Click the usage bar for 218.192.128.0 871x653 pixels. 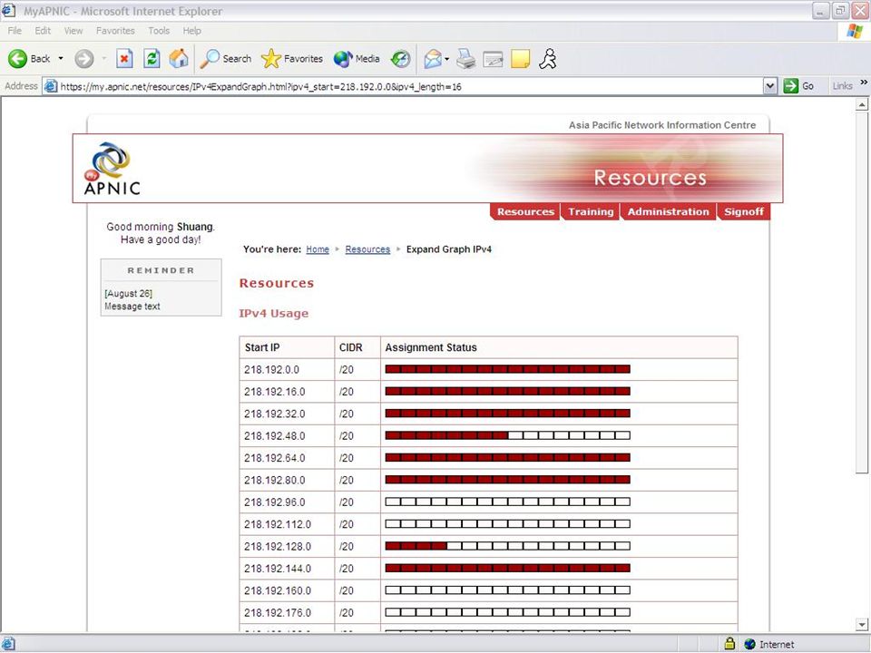pyautogui.click(x=508, y=546)
